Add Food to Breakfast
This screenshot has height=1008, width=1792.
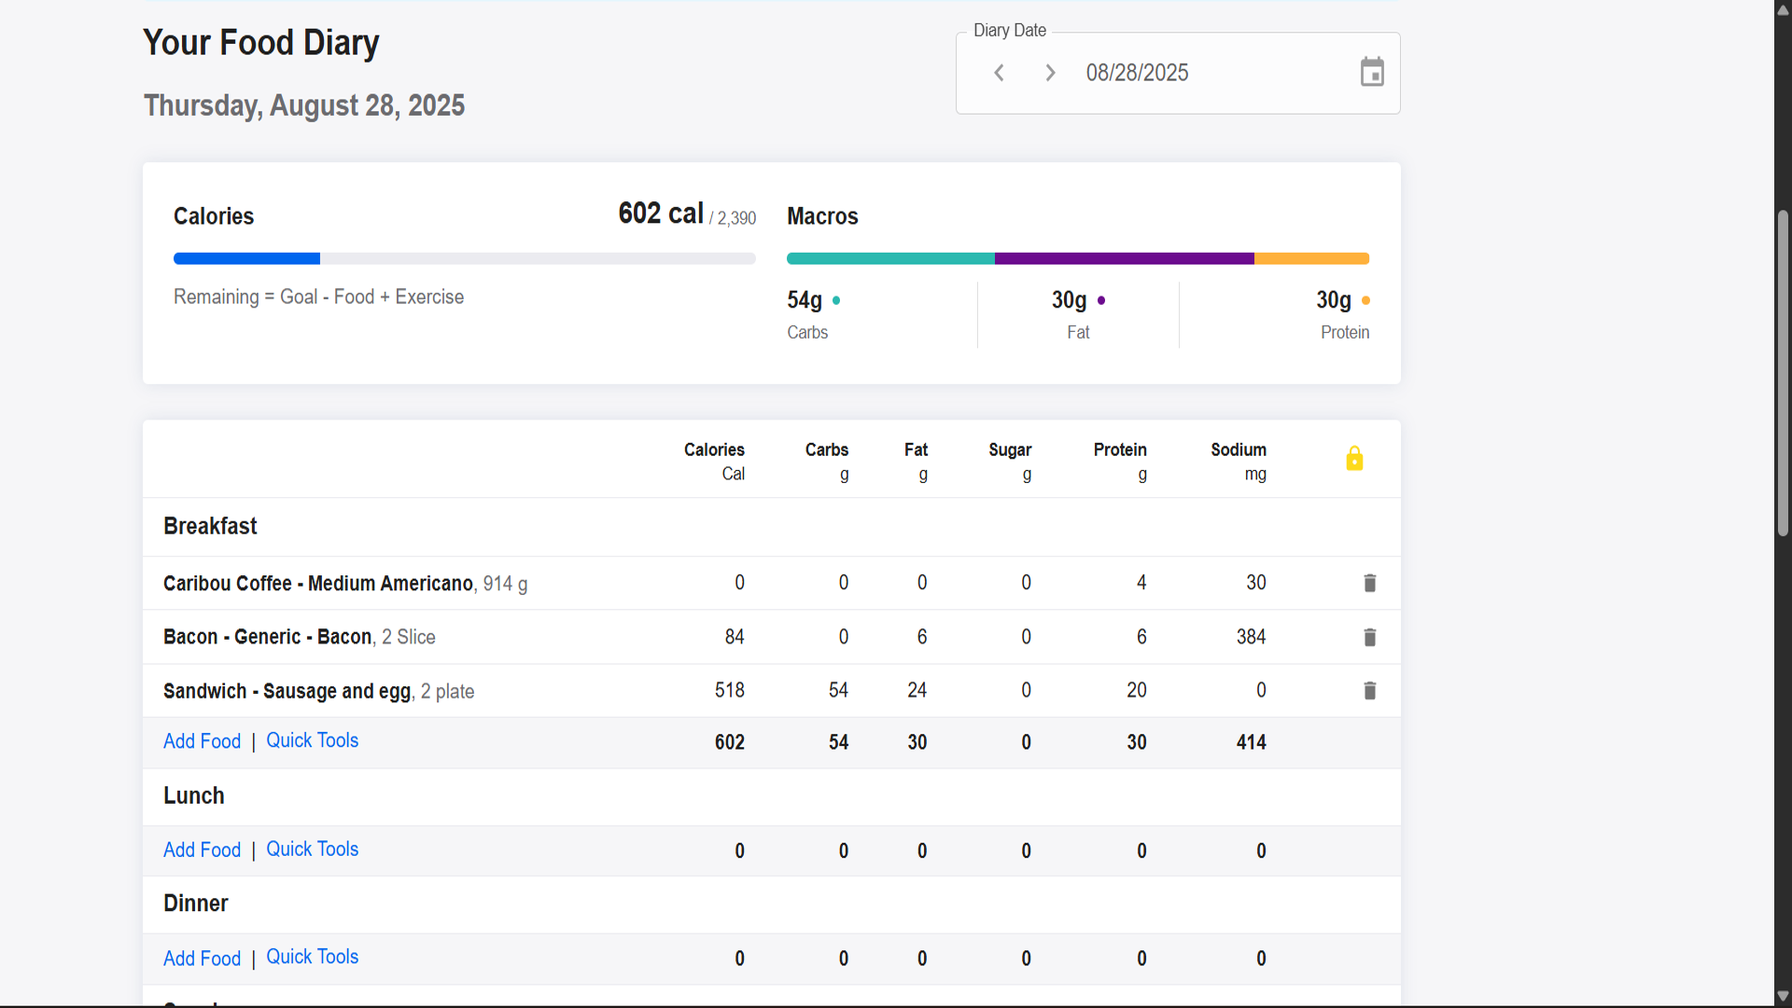point(202,741)
